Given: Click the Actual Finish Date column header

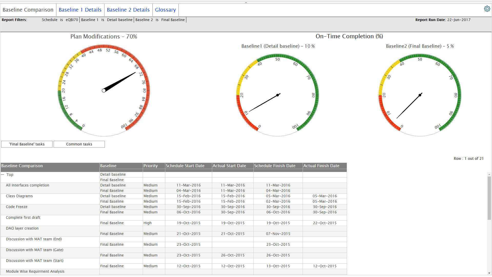Looking at the screenshot, I should [x=325, y=166].
